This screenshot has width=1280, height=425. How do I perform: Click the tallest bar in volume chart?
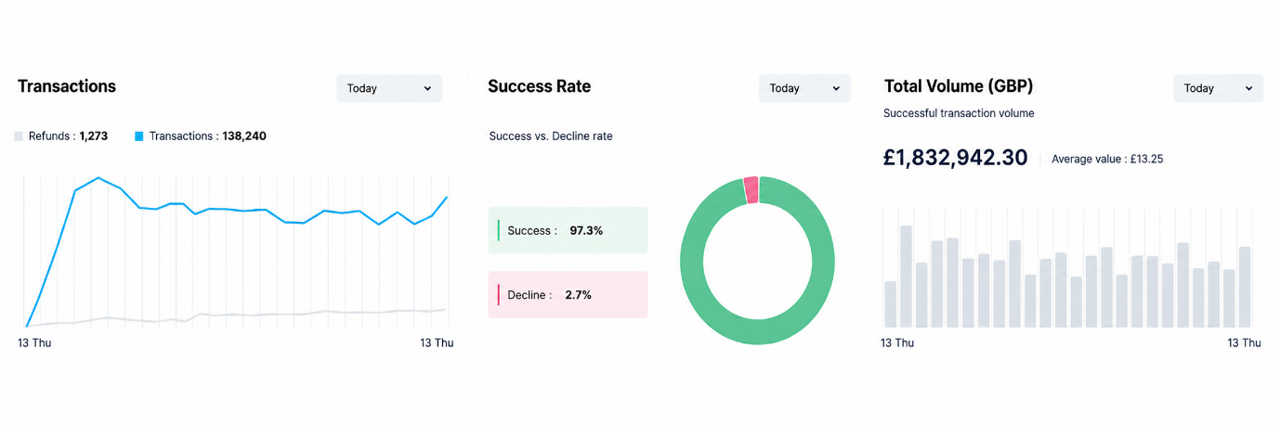click(x=906, y=277)
